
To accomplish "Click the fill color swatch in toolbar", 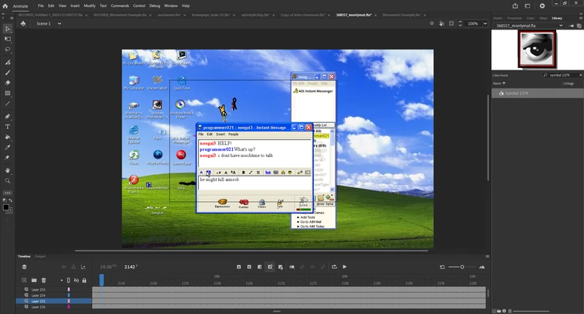I will [6, 206].
